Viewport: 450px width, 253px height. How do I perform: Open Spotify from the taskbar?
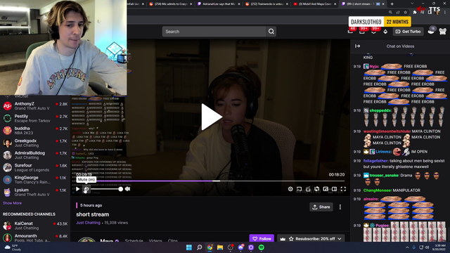261,247
